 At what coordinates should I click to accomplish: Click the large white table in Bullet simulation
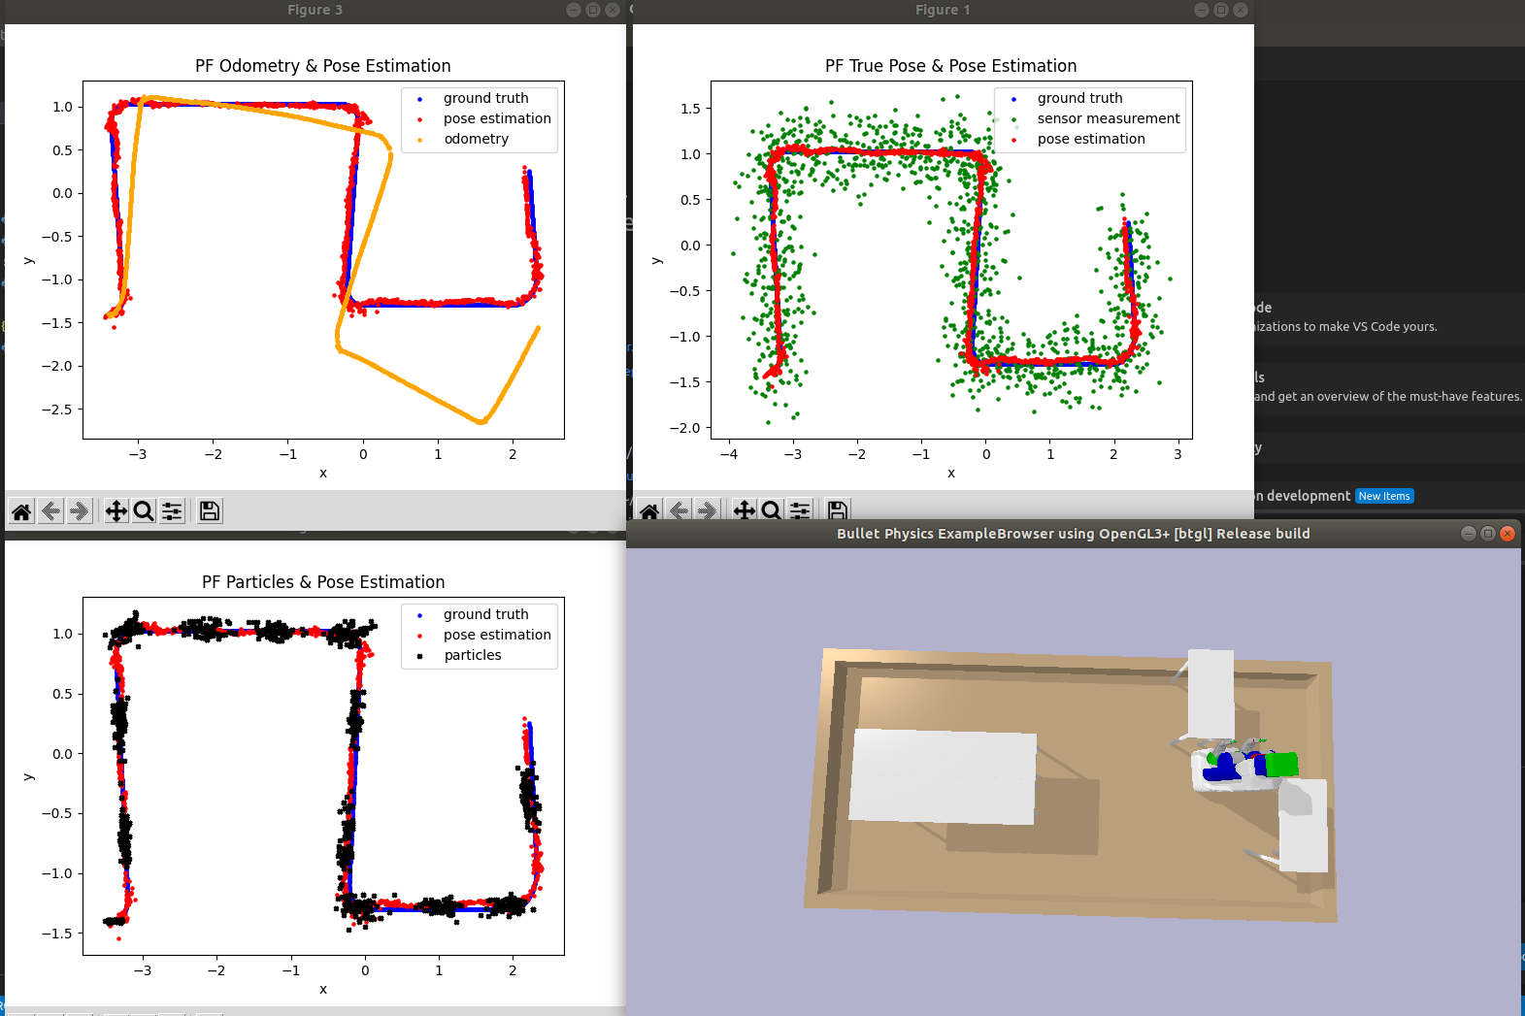click(943, 776)
